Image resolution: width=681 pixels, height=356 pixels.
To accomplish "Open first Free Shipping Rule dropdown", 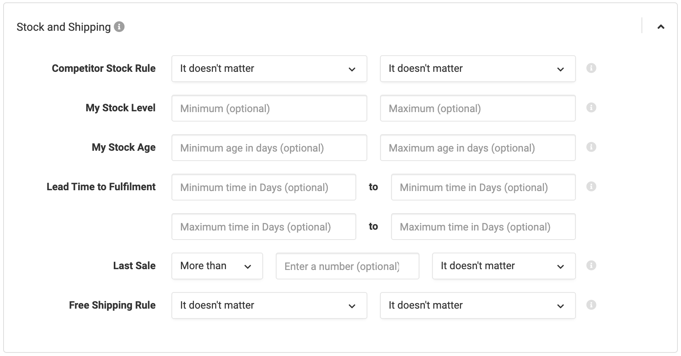I will pos(269,305).
